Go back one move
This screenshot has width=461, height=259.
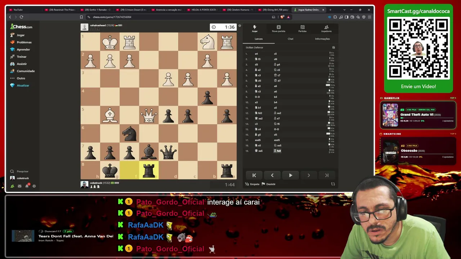click(x=272, y=175)
